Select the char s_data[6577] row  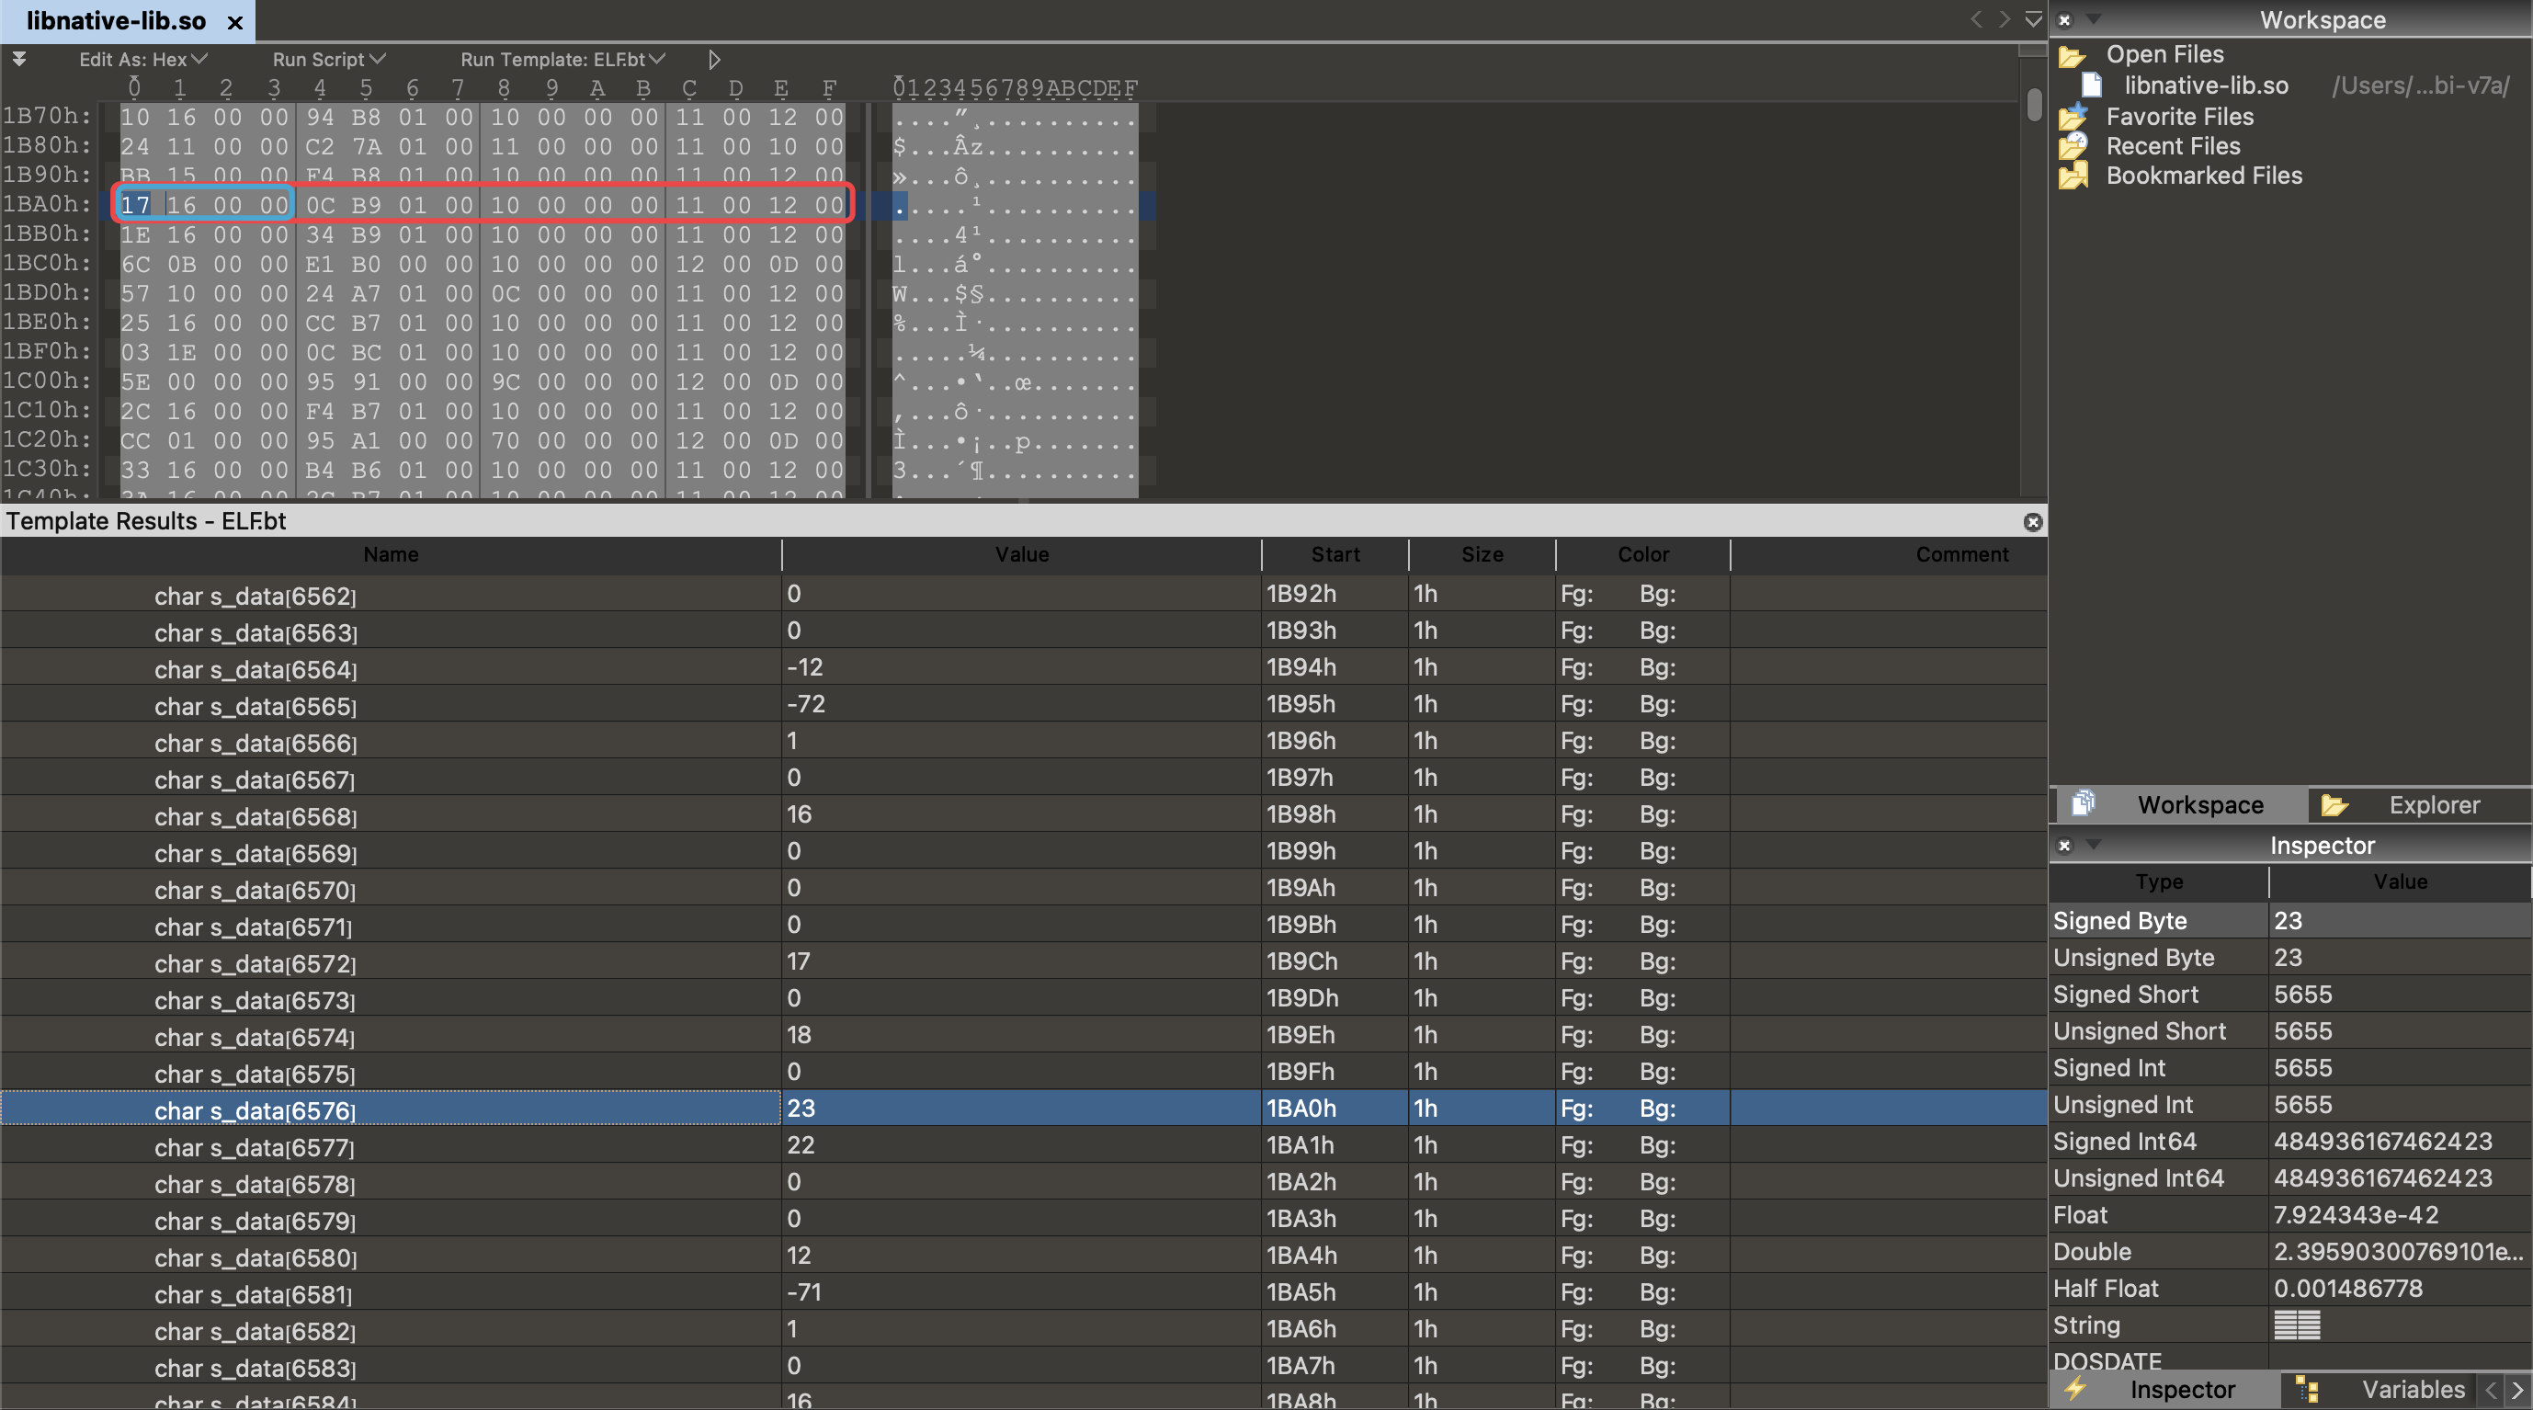254,1146
